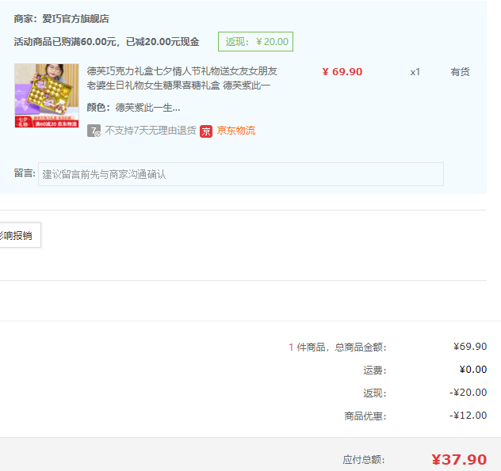
Task: Click the payable total ¥37.90
Action: [x=459, y=459]
